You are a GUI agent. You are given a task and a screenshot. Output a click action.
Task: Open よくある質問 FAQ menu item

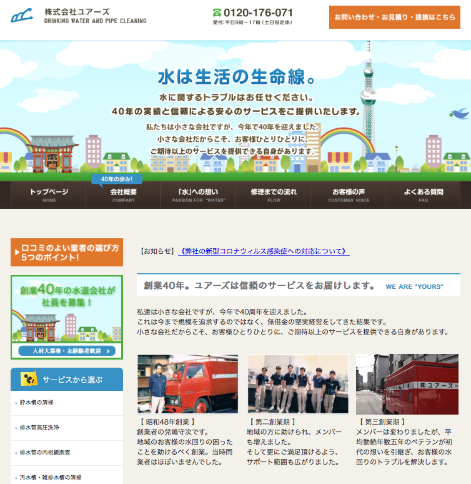423,195
